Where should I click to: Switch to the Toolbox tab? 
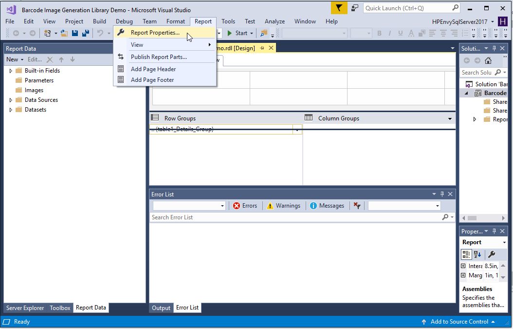tap(60, 308)
